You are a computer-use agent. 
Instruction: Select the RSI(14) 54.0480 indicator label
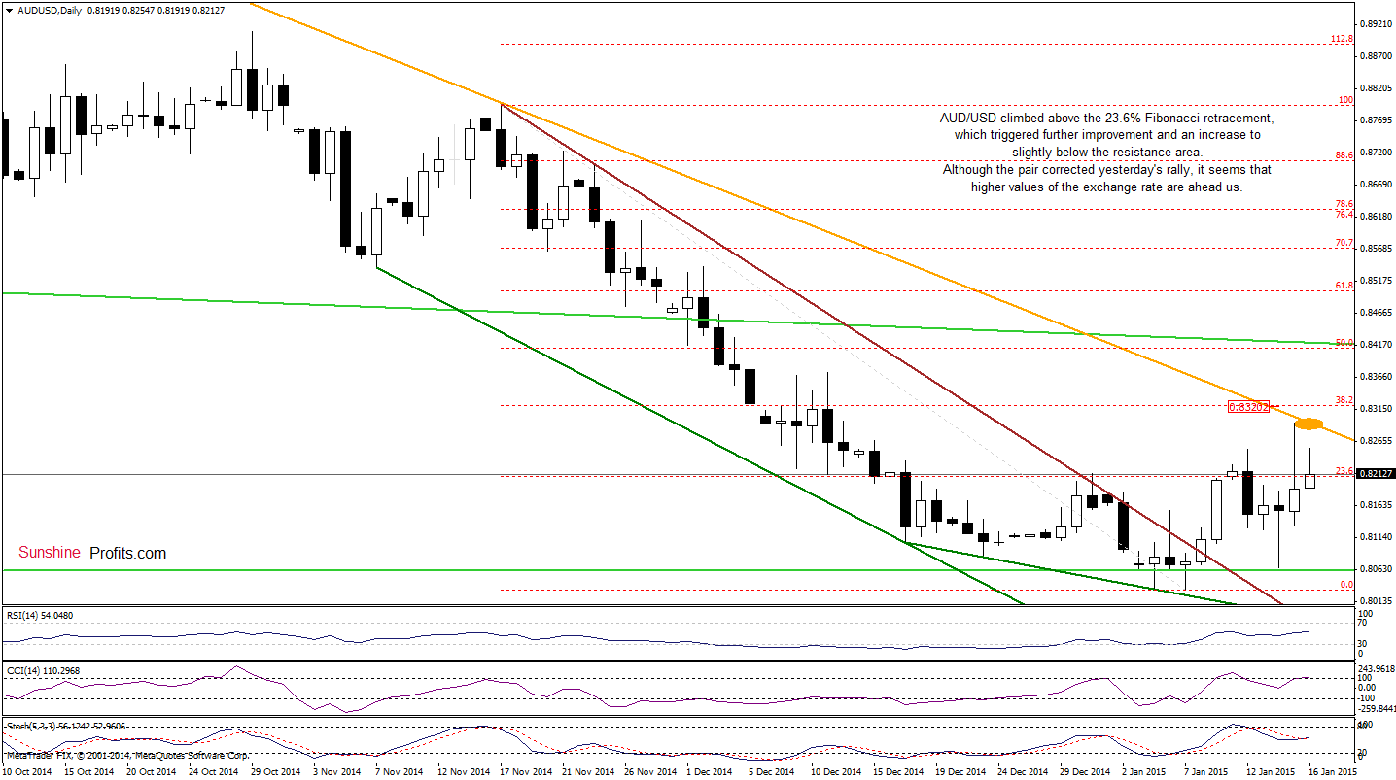click(x=41, y=614)
